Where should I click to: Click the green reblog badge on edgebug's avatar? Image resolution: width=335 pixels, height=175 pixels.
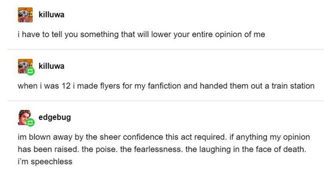[x=31, y=123]
